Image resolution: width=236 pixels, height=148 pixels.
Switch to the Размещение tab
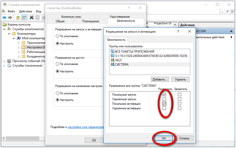coord(91,21)
